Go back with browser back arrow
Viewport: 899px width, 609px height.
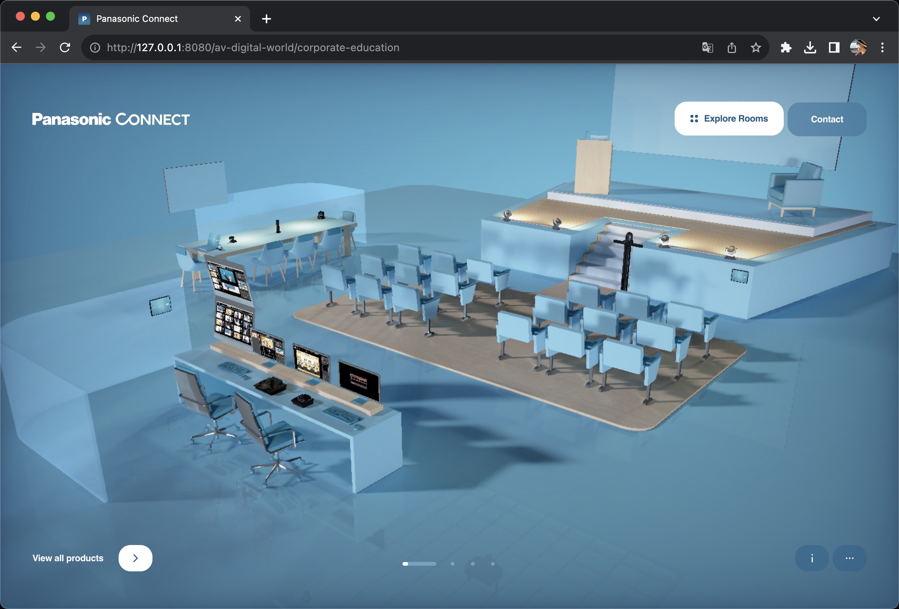17,47
